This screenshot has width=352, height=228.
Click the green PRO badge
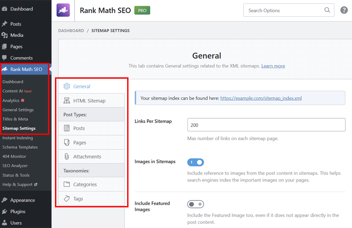pyautogui.click(x=142, y=10)
